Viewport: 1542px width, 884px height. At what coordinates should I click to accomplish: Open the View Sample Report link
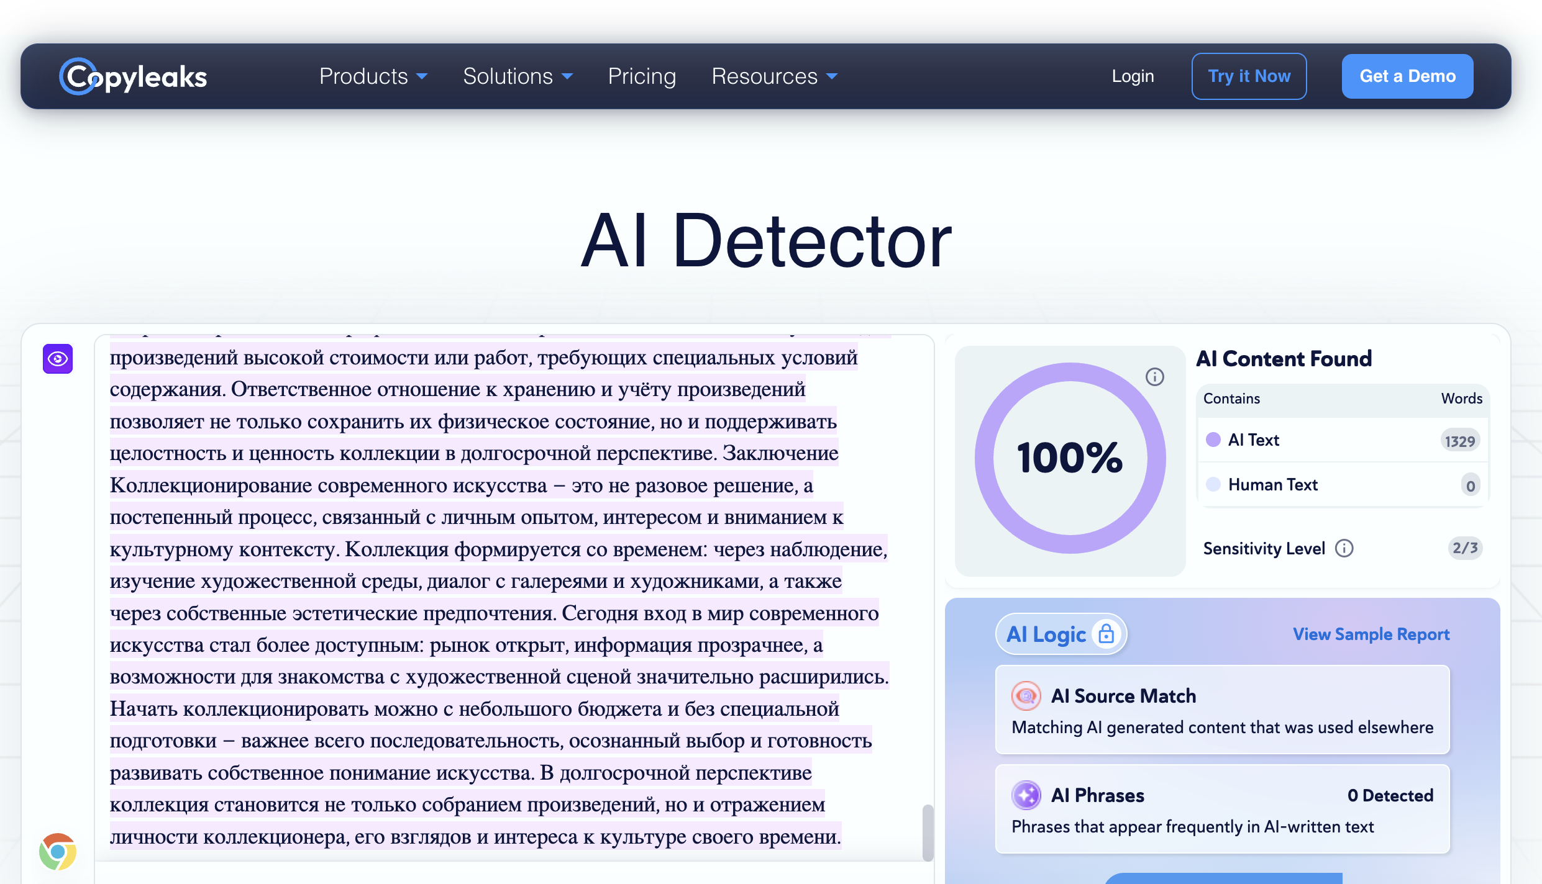[x=1371, y=634]
